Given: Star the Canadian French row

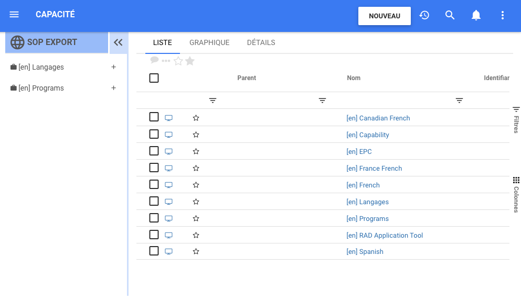Looking at the screenshot, I should tap(196, 118).
